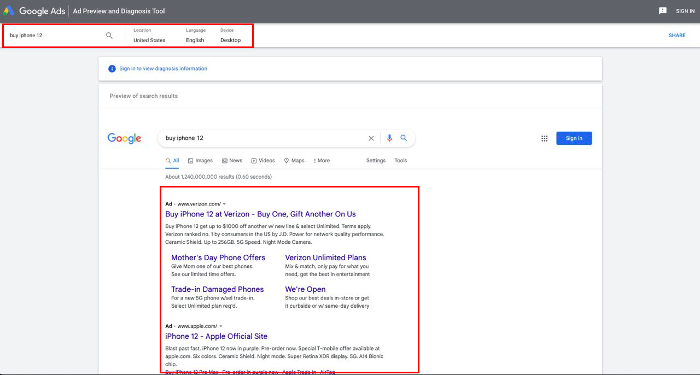Switch to the Videos tab

(x=263, y=161)
